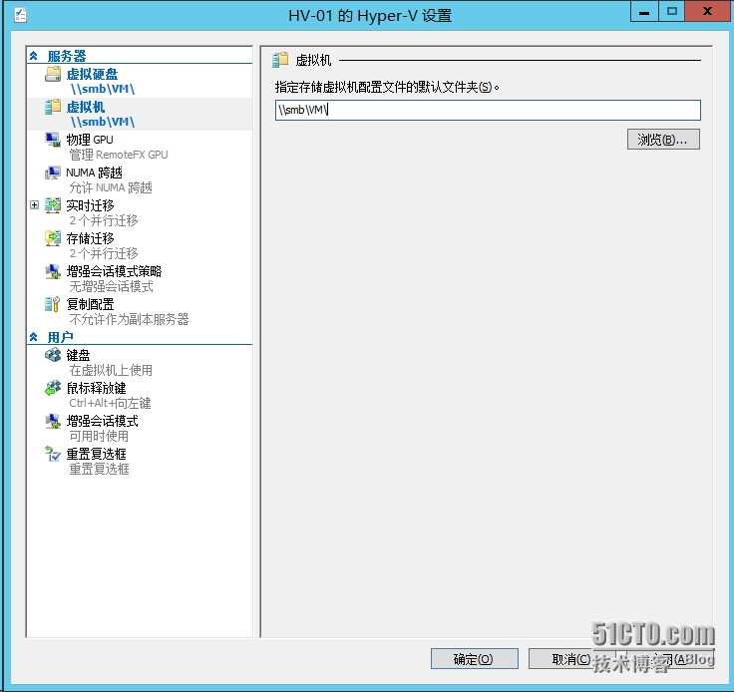Image resolution: width=734 pixels, height=692 pixels.
Task: Click the \\smb\VM\ path under 虚拟硬盘
Action: (x=103, y=89)
